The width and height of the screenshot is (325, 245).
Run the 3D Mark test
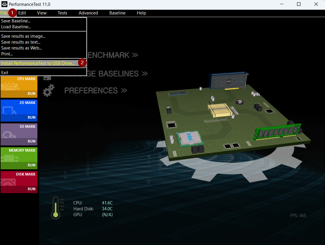point(32,141)
